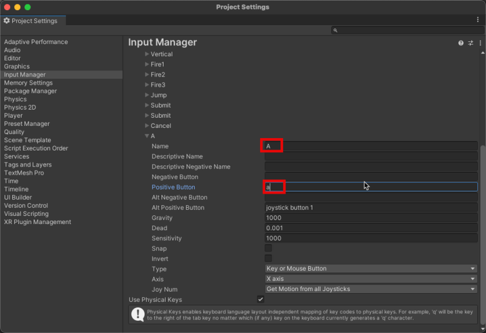This screenshot has height=333, width=486.
Task: Enable the Invert checkbox
Action: tap(268, 258)
